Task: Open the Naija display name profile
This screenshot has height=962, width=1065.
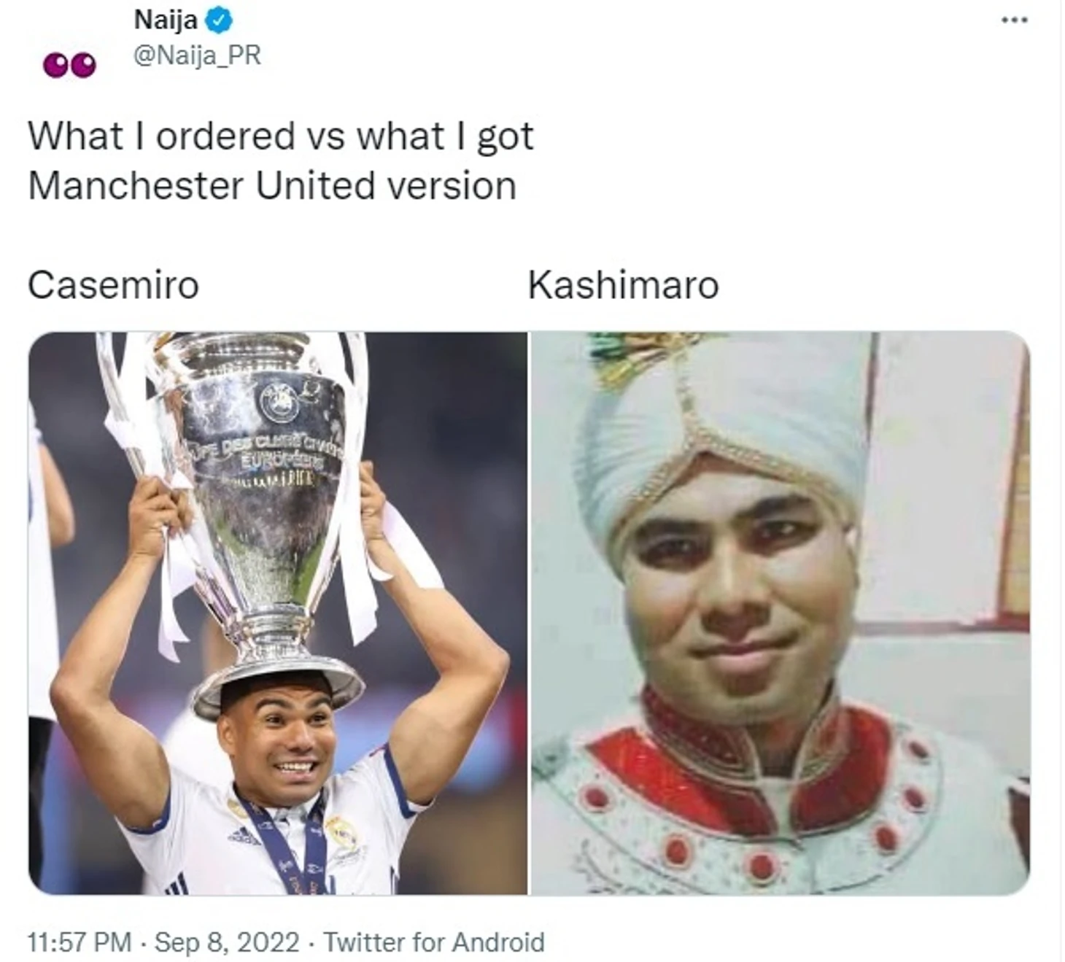Action: coord(166,20)
